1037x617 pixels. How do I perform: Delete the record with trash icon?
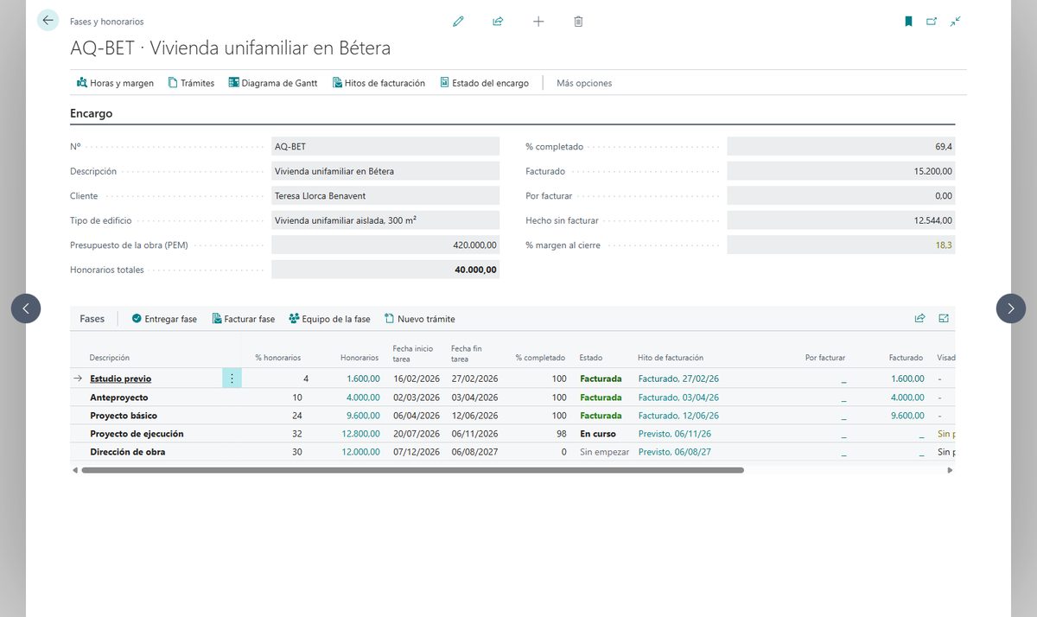click(578, 22)
